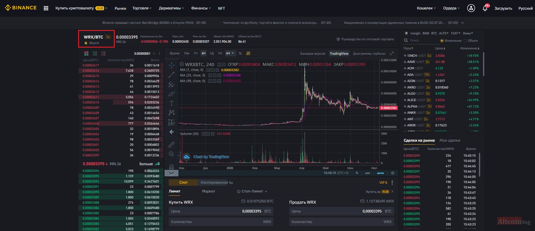Select the chart zoom-in tool

pyautogui.click(x=172, y=154)
